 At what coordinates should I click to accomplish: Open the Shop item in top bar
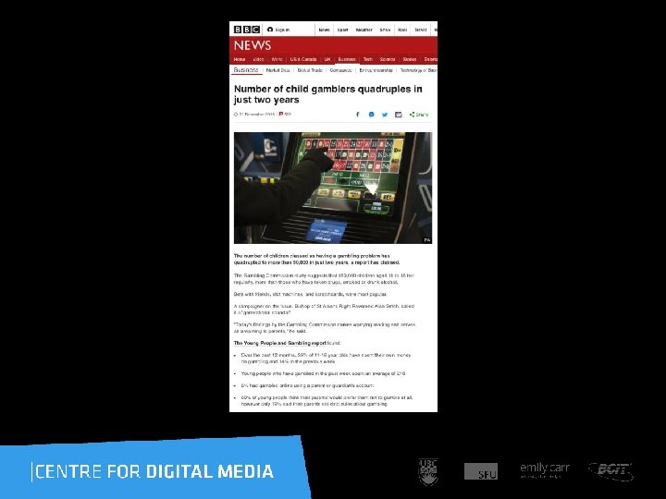click(385, 30)
